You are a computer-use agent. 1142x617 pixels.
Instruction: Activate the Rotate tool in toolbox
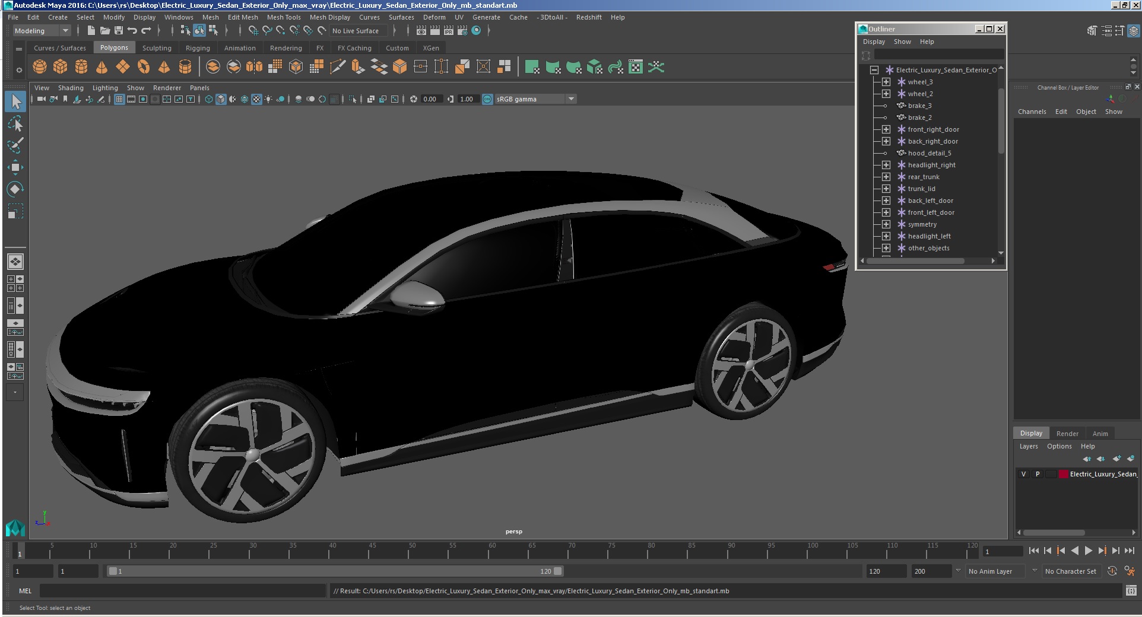click(15, 189)
